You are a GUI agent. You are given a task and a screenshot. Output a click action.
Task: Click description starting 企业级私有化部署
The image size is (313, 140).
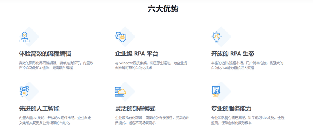pos(152,120)
